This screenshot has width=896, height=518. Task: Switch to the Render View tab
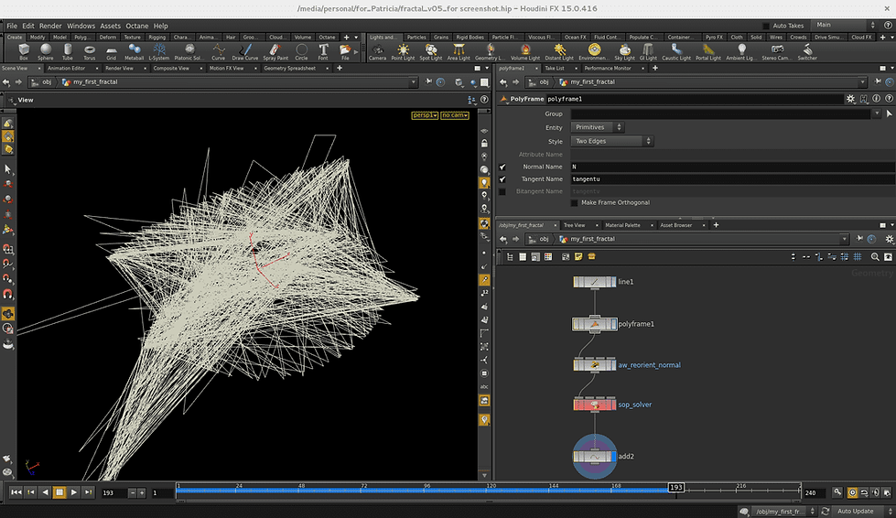tap(119, 68)
